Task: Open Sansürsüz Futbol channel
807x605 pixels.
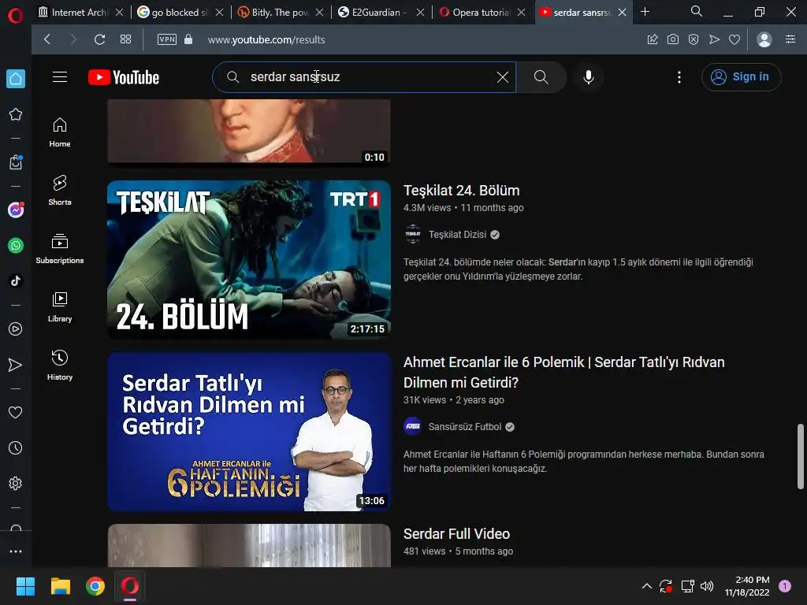Action: point(464,427)
